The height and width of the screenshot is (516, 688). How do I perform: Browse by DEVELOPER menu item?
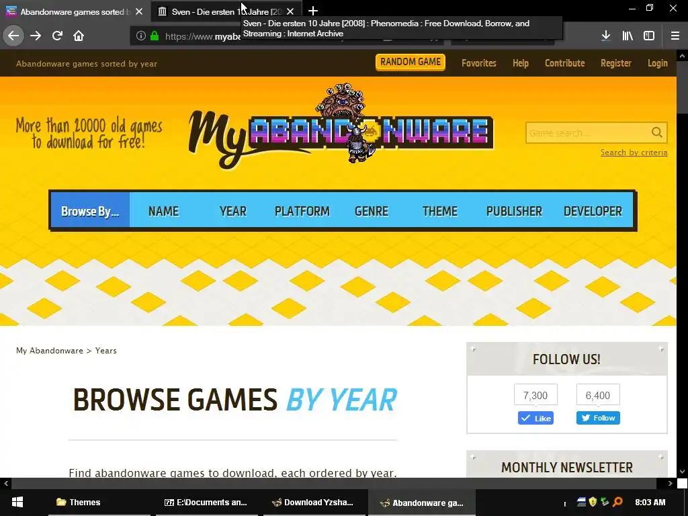click(x=593, y=211)
